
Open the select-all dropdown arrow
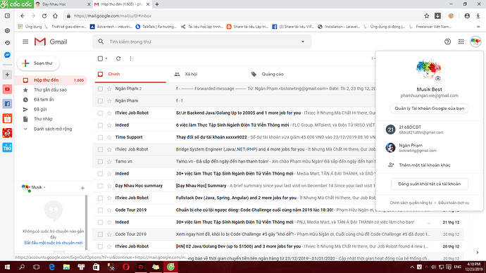pyautogui.click(x=106, y=58)
